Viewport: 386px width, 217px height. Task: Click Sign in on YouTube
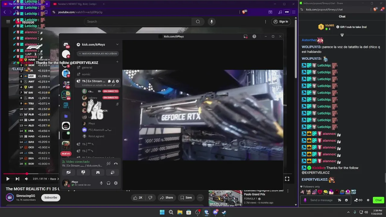coord(280,21)
